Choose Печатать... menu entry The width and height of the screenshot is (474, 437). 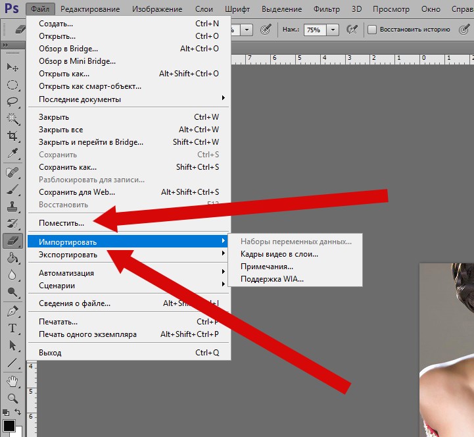click(x=128, y=321)
